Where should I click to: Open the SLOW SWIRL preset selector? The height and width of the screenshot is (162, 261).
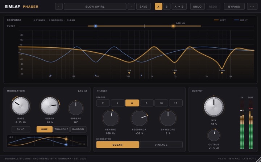coord(95,7)
